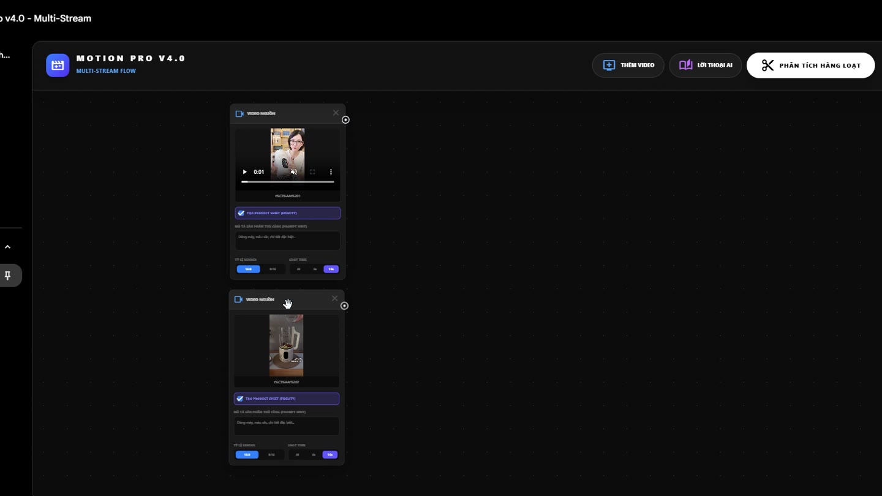Click the output connector of the blender video card
This screenshot has width=882, height=496.
tap(344, 306)
